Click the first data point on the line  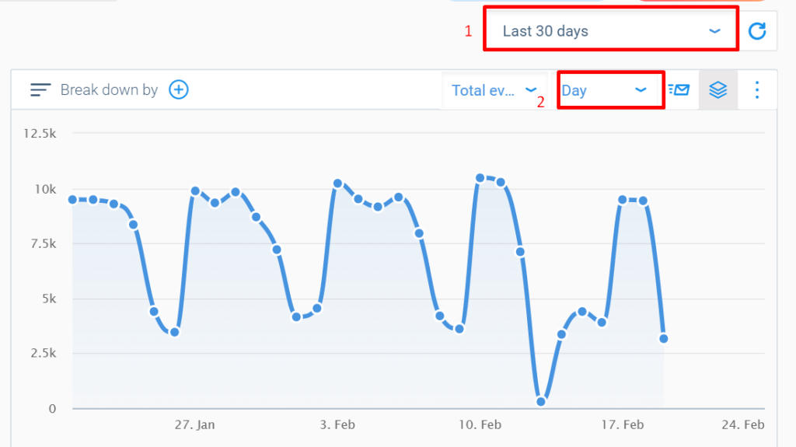[x=72, y=200]
